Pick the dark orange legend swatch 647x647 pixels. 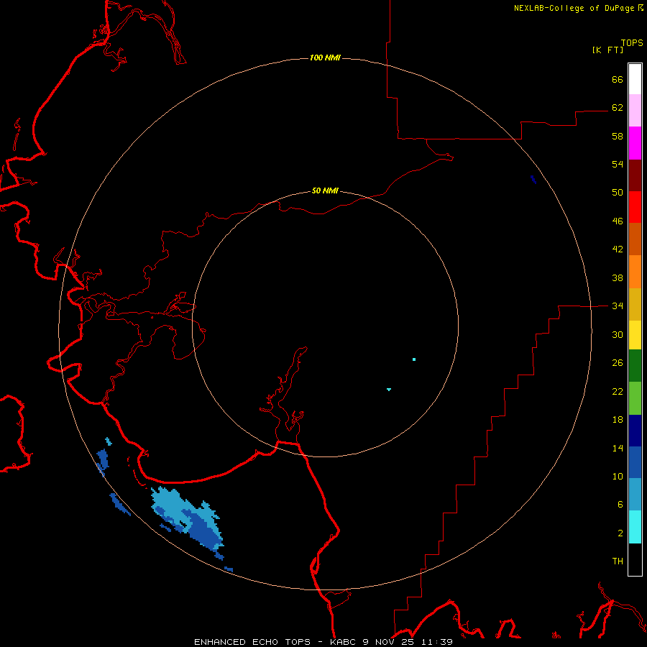point(635,239)
